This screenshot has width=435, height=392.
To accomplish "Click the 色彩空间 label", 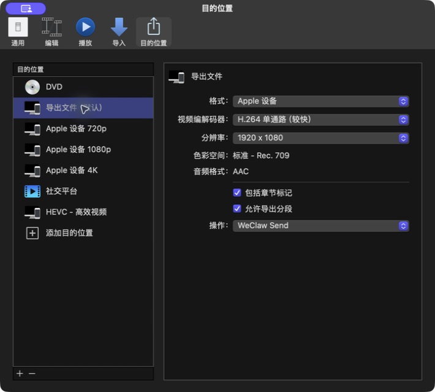I will pos(211,156).
